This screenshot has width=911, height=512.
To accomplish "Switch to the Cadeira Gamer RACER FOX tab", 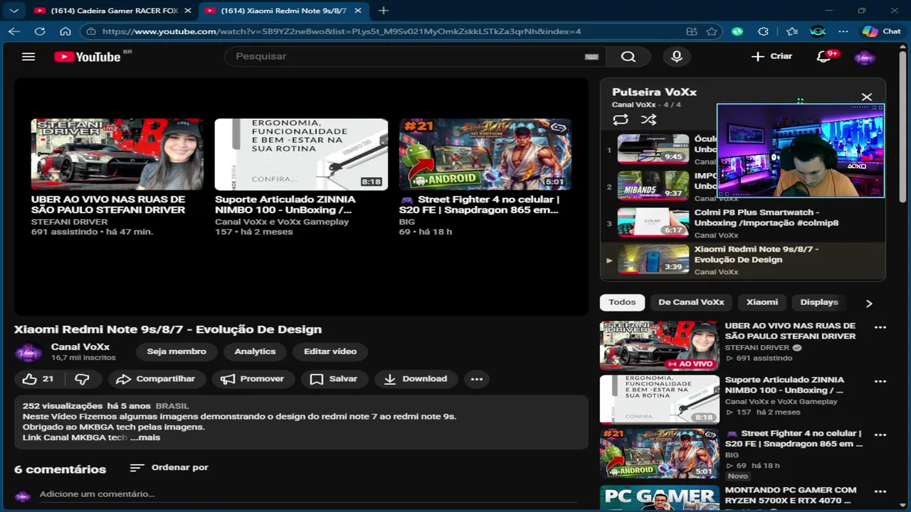I will [x=115, y=11].
